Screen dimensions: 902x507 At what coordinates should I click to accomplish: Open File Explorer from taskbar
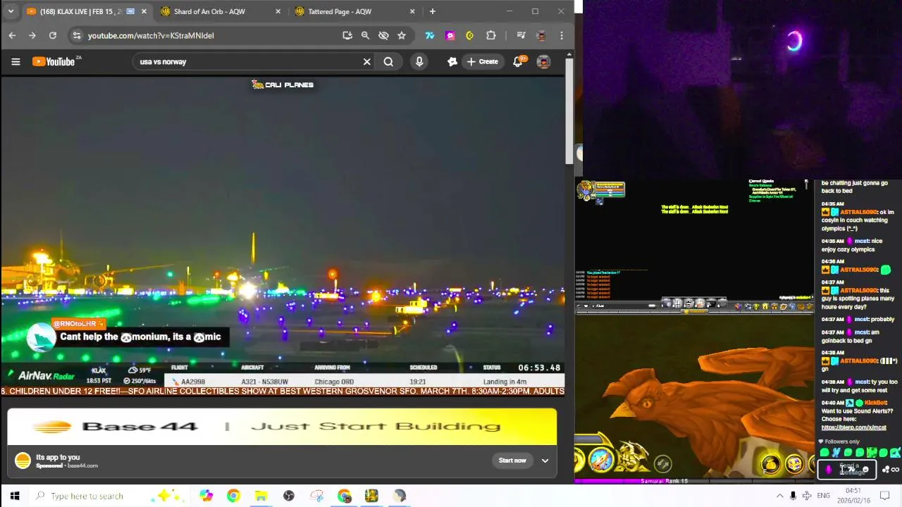(261, 496)
